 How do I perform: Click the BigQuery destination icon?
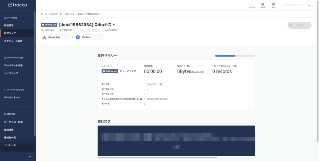[x=78, y=37]
